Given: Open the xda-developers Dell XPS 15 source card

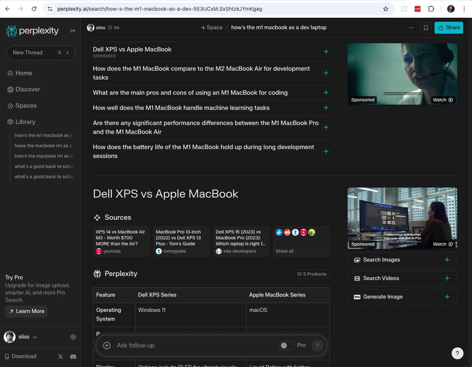Looking at the screenshot, I should tap(241, 242).
